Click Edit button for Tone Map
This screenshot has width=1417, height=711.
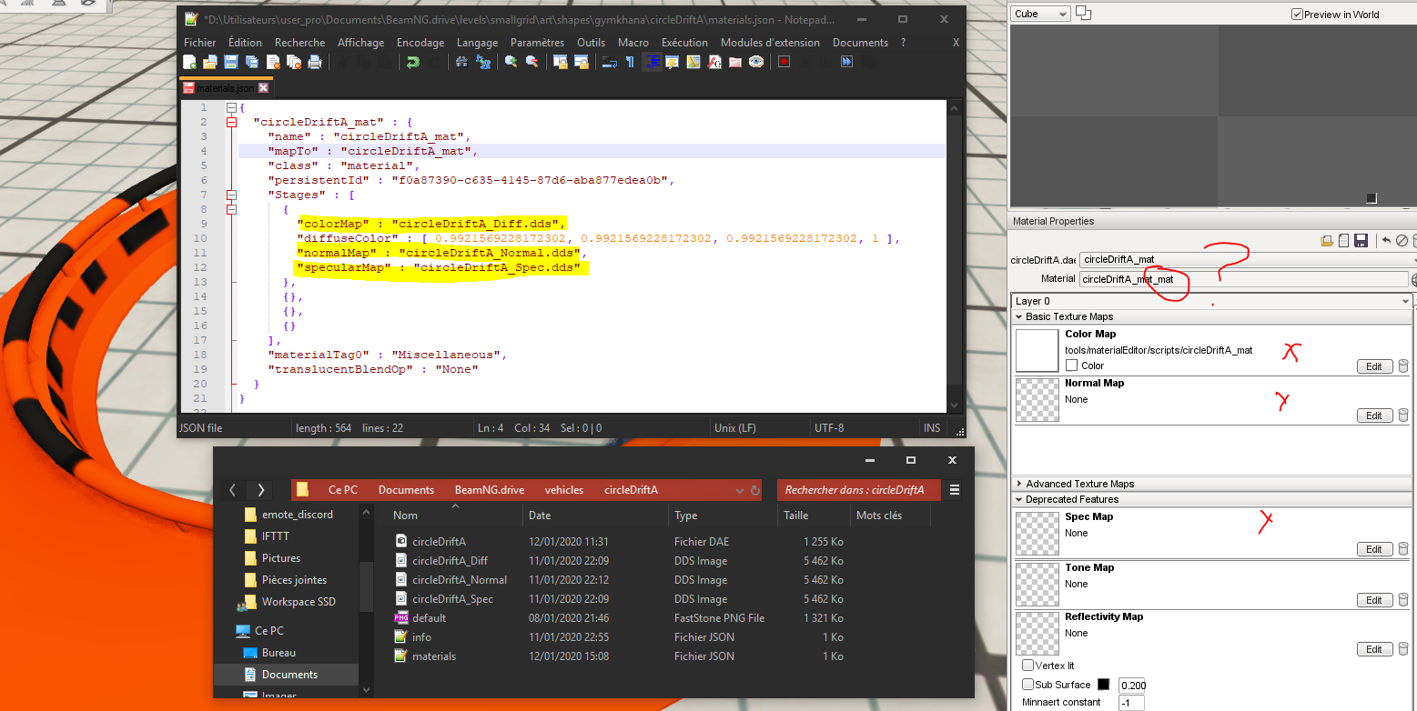pos(1374,600)
